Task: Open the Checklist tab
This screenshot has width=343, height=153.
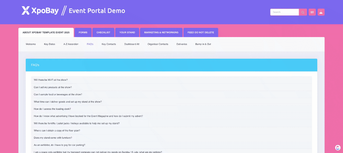Action: point(103,33)
